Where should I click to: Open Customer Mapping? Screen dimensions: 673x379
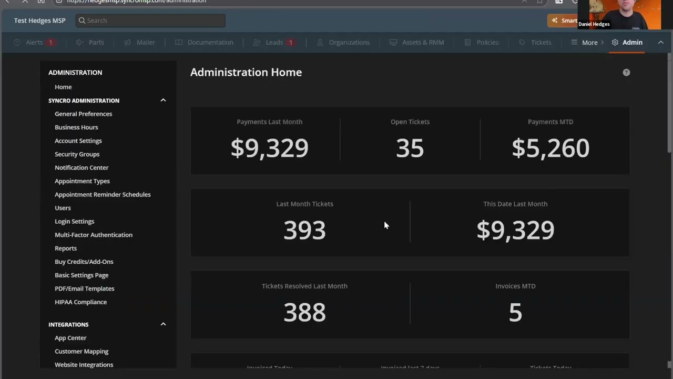pos(81,351)
